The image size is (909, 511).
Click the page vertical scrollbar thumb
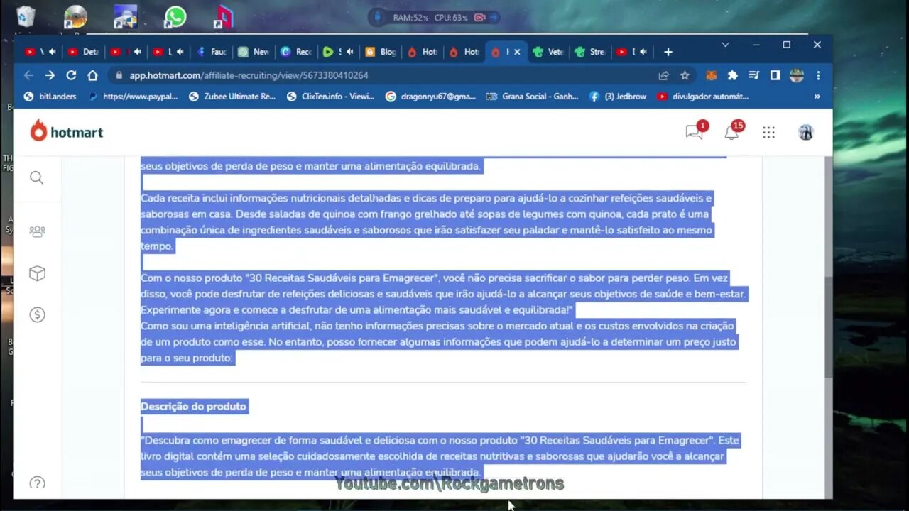point(828,326)
